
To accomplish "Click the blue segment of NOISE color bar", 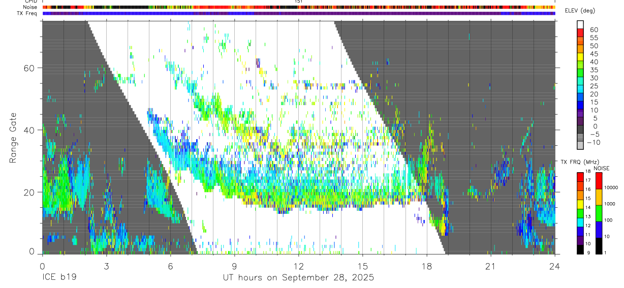I will 599,230.
